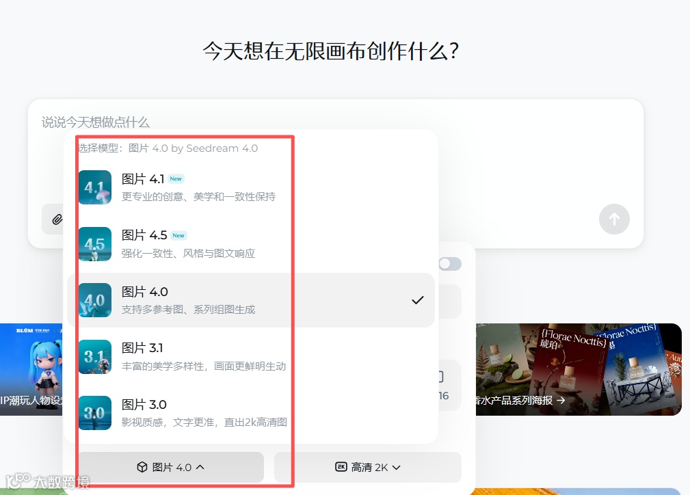Click the 图片 4.0 model thumbnail icon
This screenshot has height=495, width=690.
point(94,300)
